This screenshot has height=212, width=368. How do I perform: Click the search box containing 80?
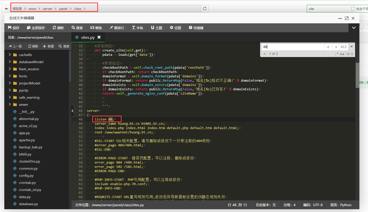293,47
